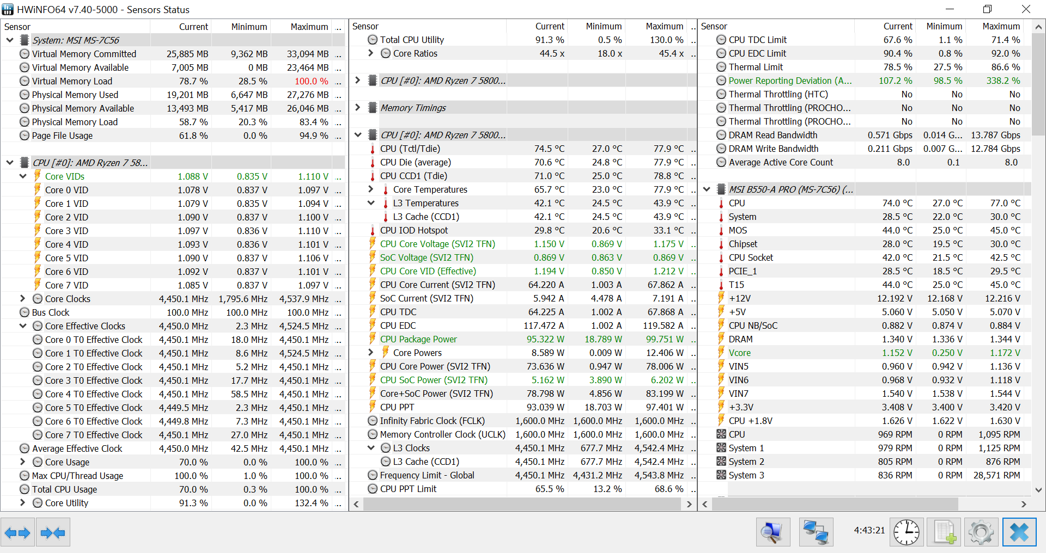The width and height of the screenshot is (1046, 553).
Task: Open sensor settings gear icon
Action: tap(981, 532)
